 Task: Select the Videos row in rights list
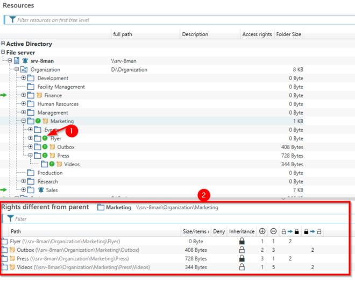(81, 267)
